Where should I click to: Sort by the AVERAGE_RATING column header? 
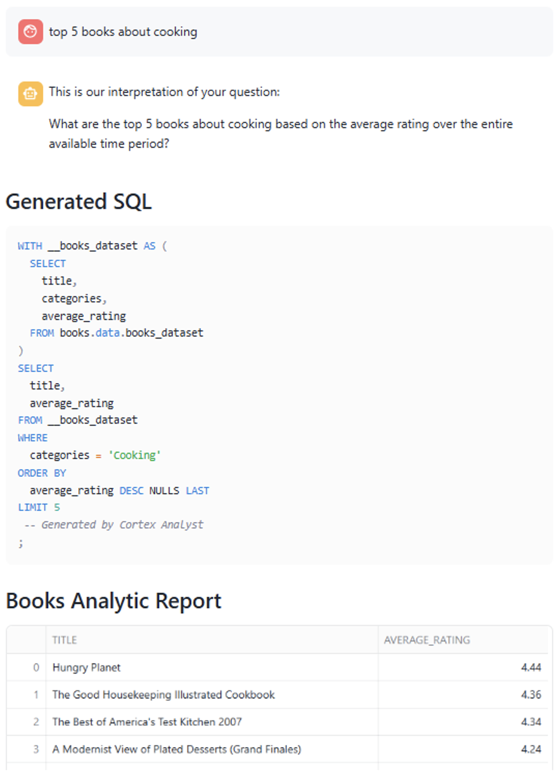pyautogui.click(x=427, y=640)
